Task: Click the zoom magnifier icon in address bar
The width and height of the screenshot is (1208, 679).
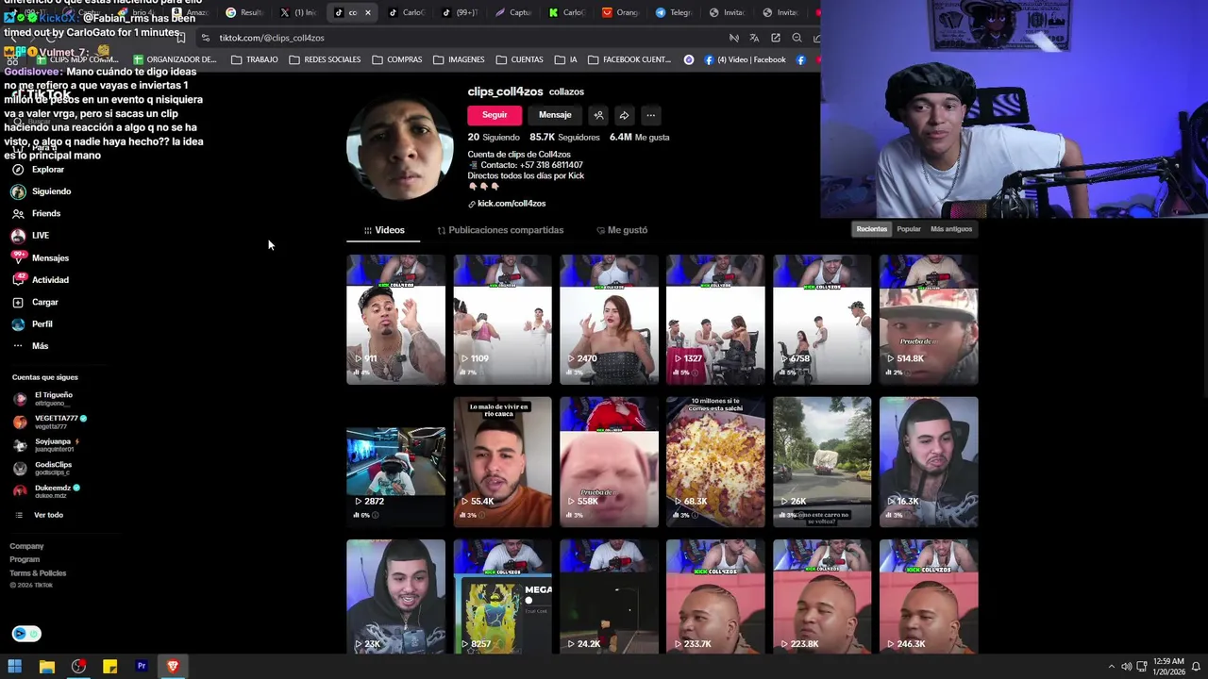Action: tap(797, 38)
